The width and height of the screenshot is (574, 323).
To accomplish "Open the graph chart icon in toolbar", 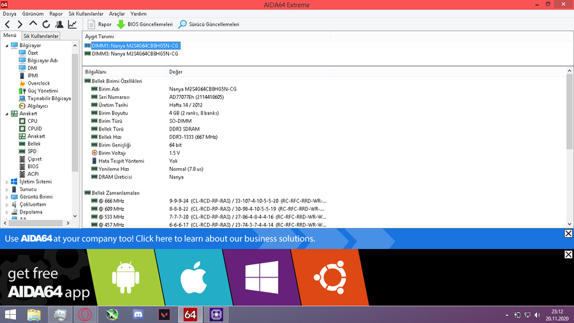I will (72, 24).
